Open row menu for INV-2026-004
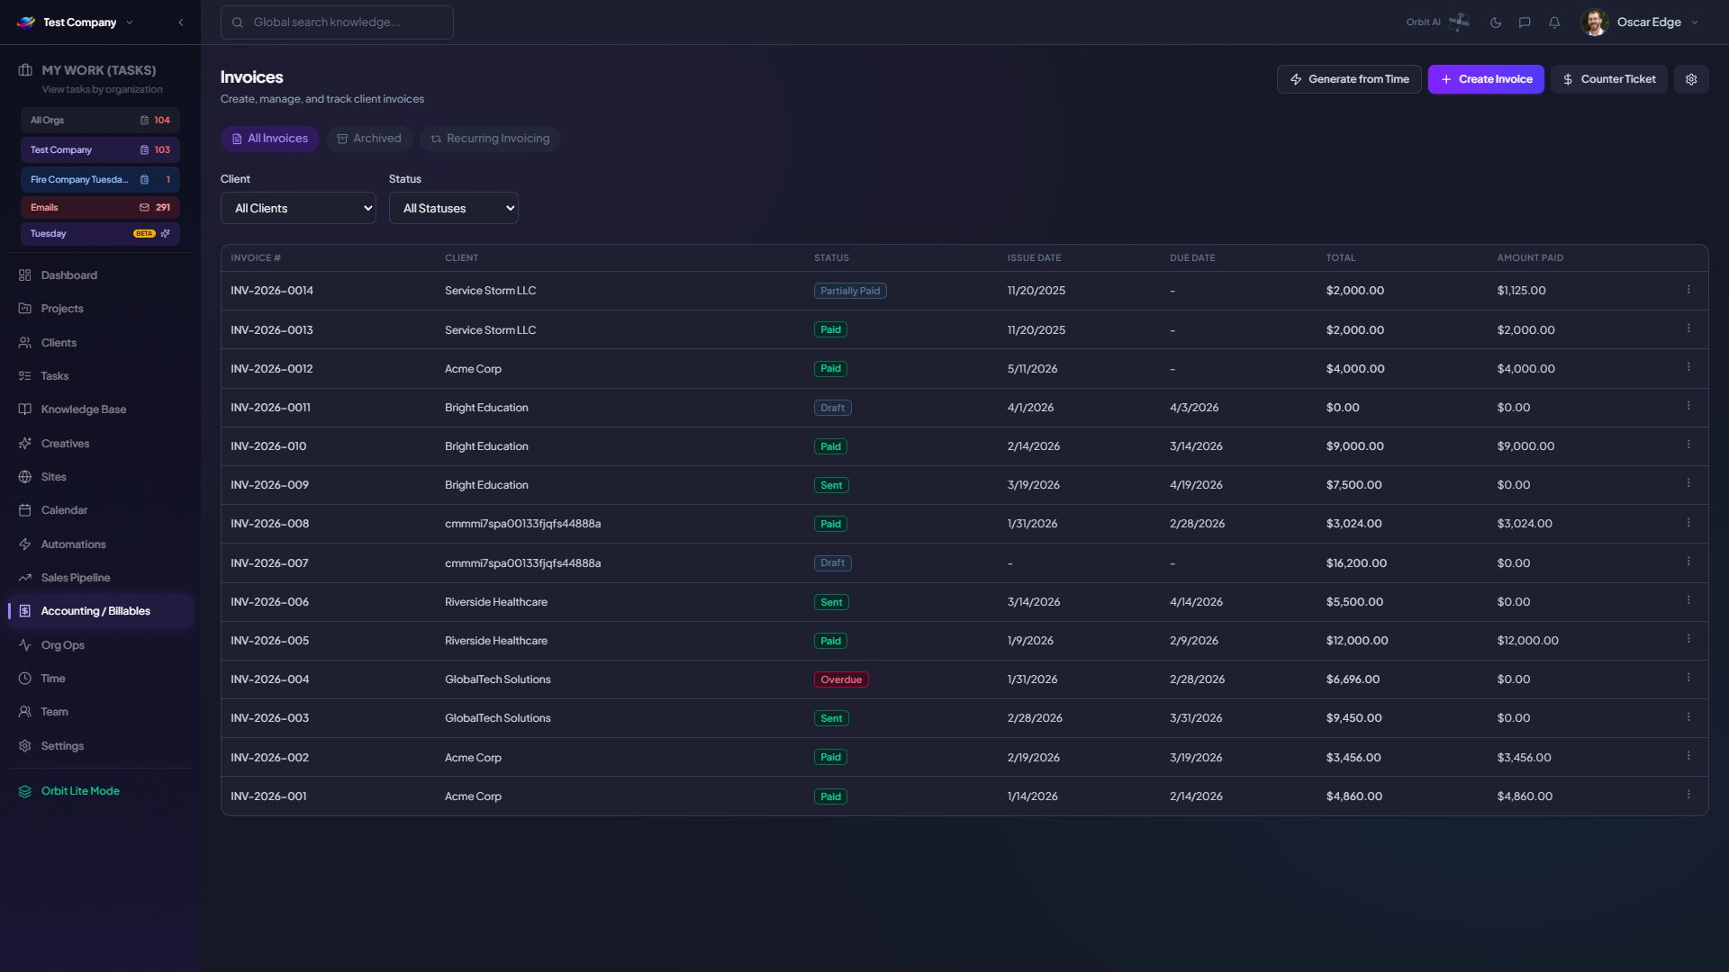 [1688, 678]
